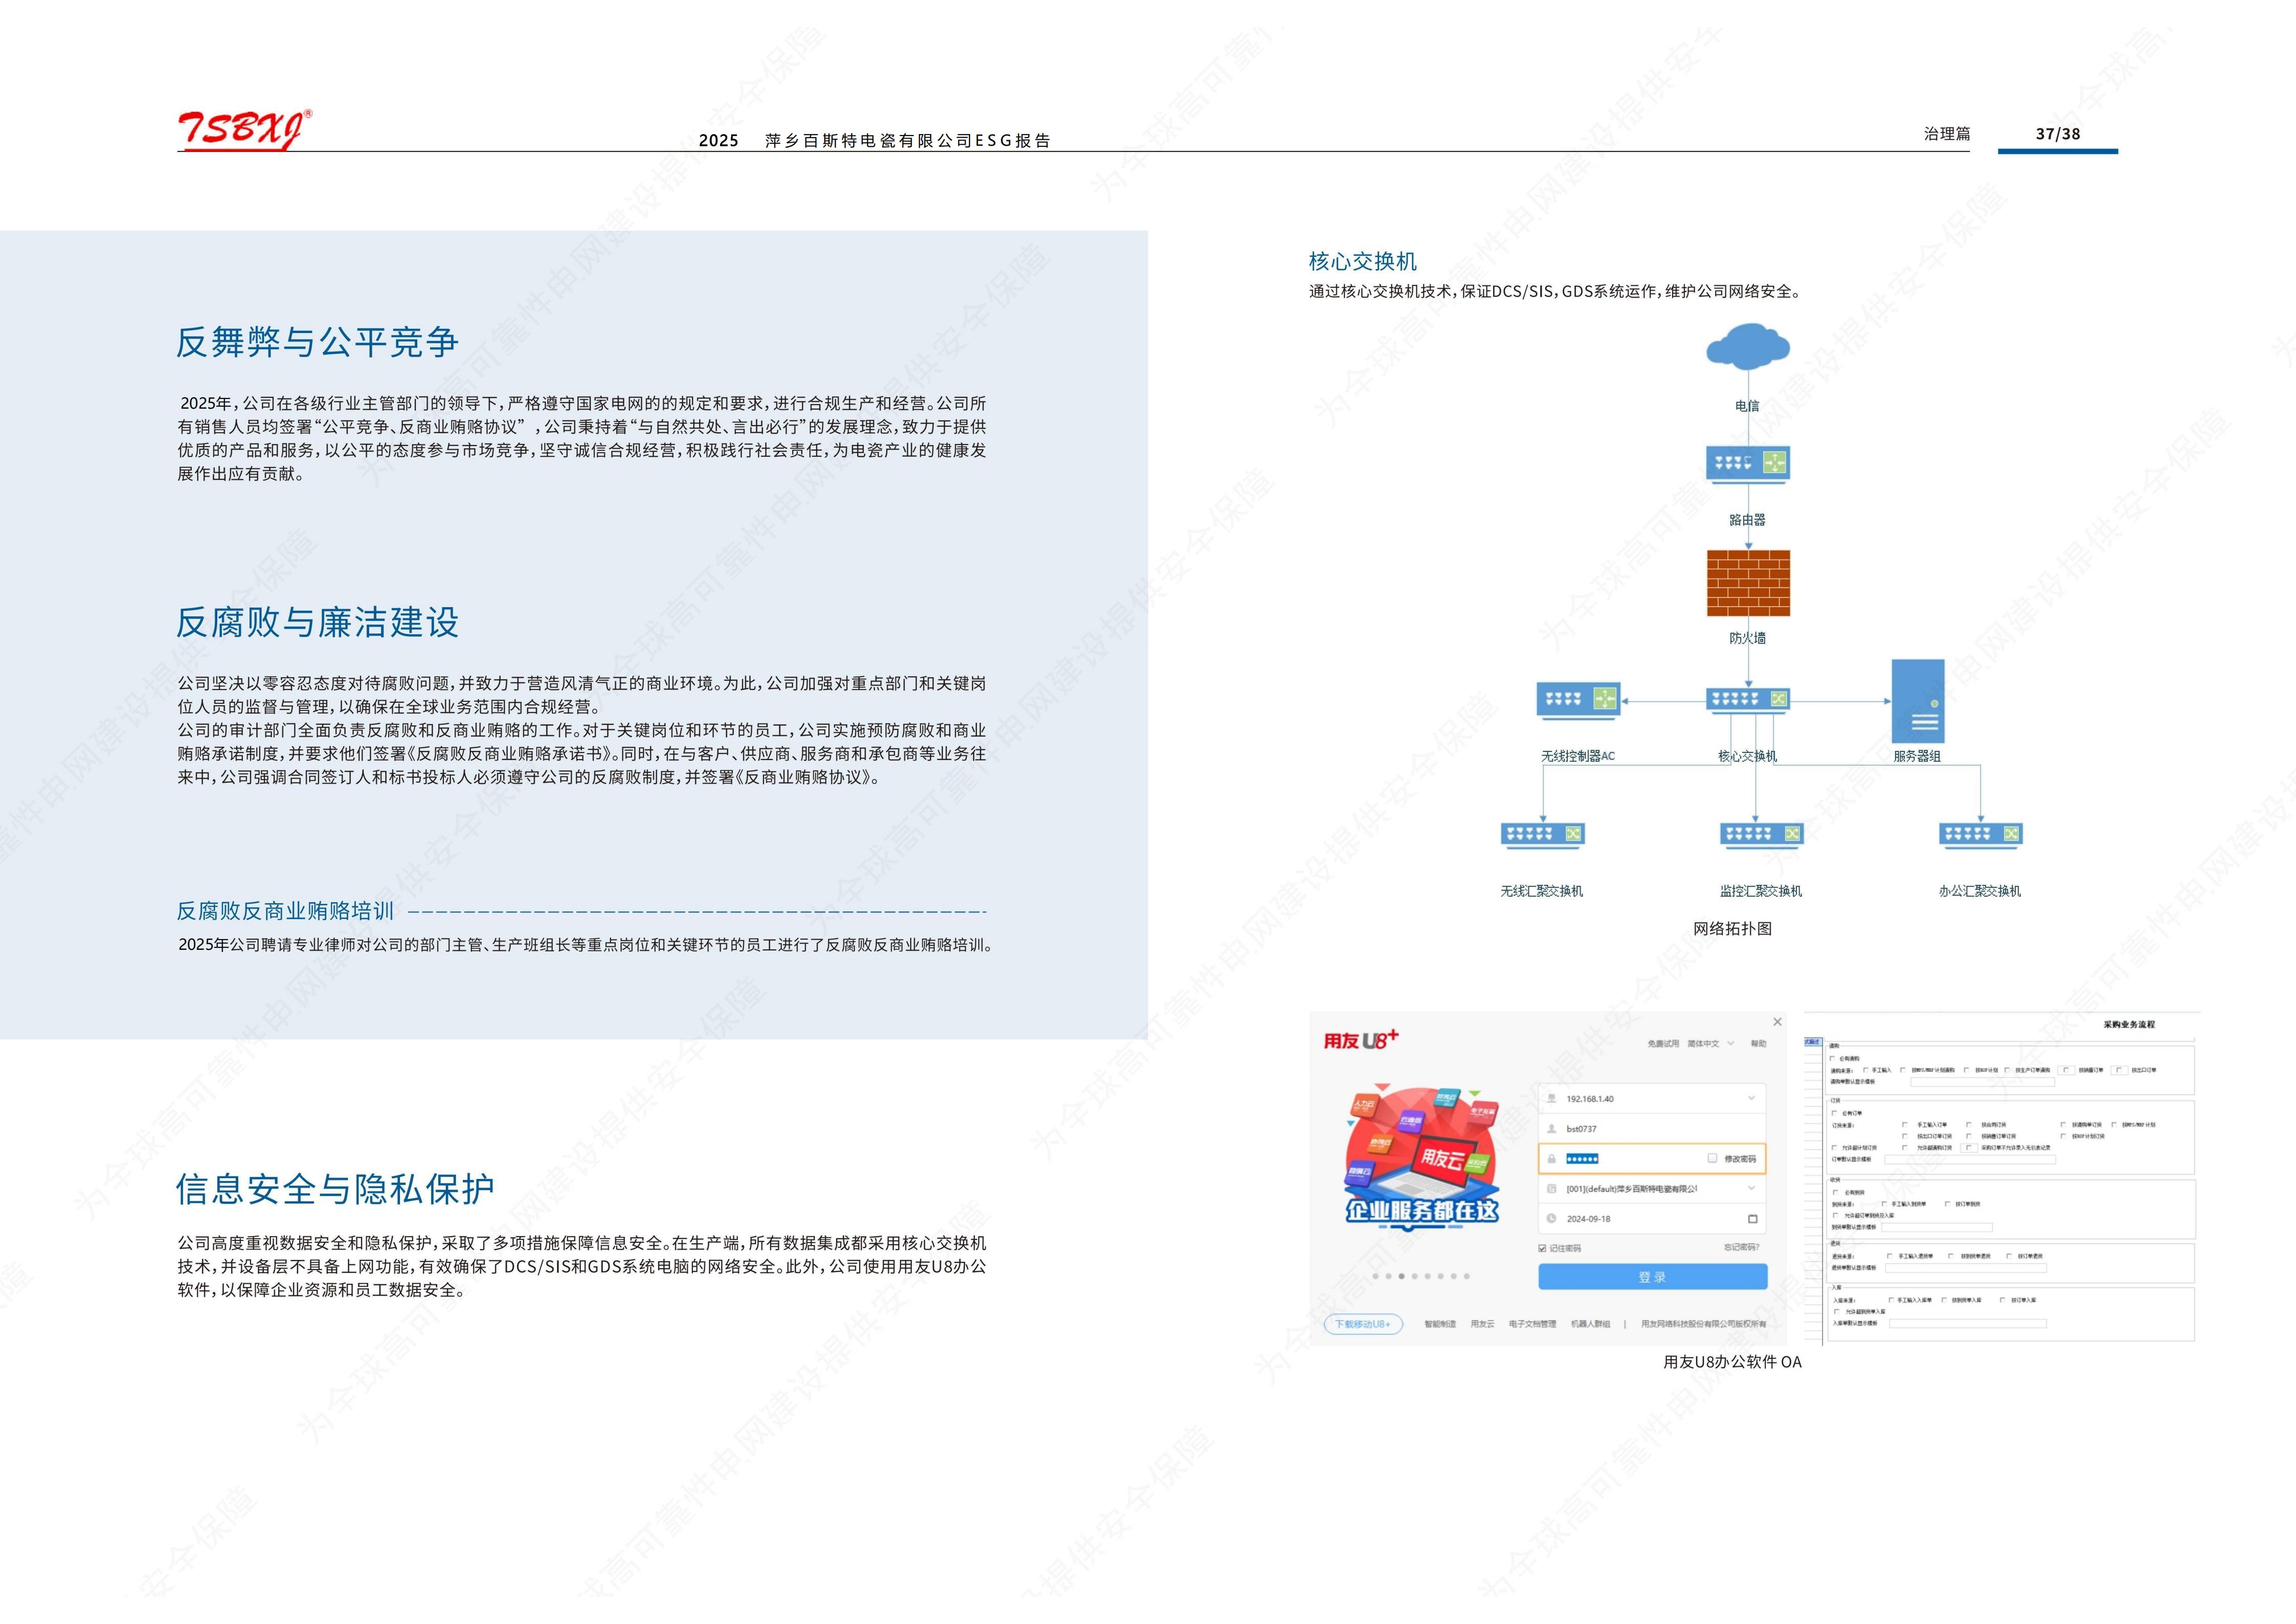
Task: Expand the [001](default) account set dropdown
Action: pos(1751,1188)
